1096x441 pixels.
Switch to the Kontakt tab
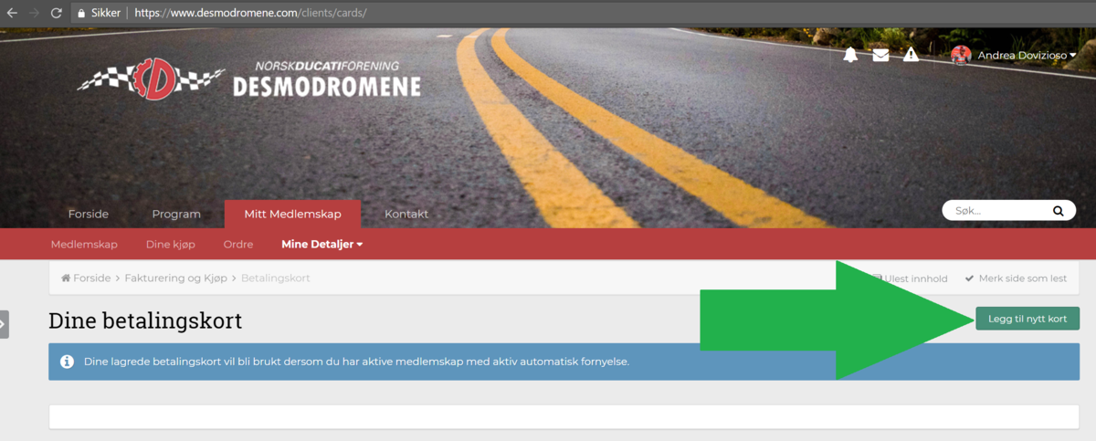coord(406,215)
